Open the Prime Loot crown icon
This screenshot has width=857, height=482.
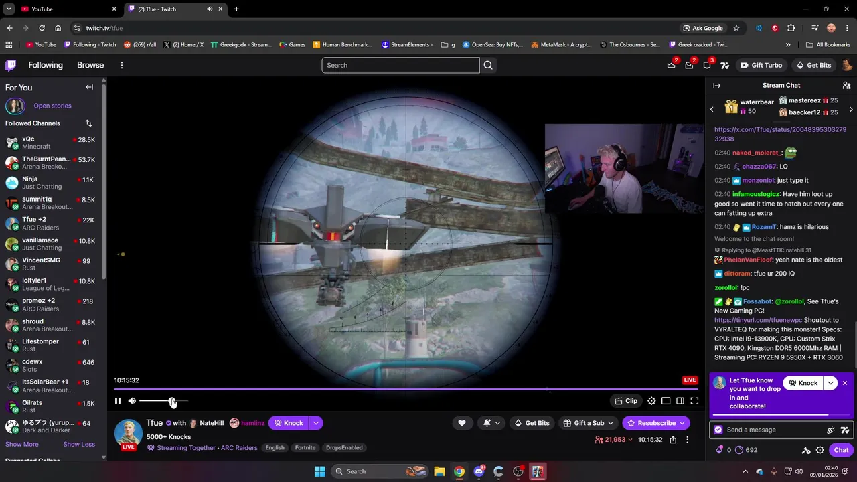point(672,65)
